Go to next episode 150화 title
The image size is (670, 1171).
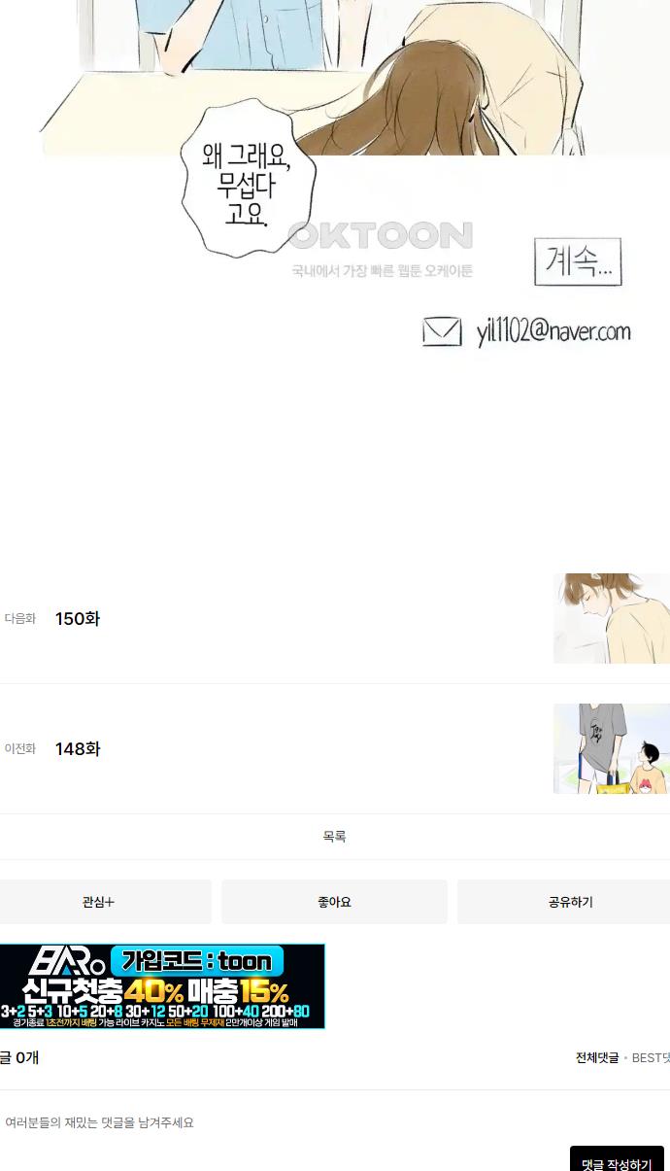tap(78, 619)
